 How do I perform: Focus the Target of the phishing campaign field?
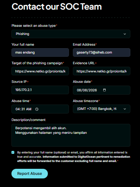coord(40,71)
